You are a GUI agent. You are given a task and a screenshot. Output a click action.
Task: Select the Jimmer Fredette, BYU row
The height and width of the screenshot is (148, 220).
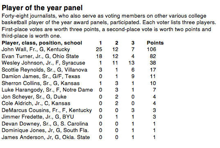[79, 117]
